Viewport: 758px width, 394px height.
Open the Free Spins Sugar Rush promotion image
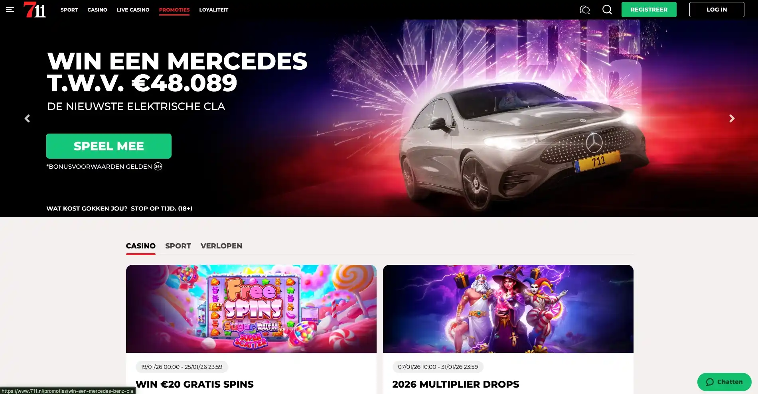[x=251, y=309]
